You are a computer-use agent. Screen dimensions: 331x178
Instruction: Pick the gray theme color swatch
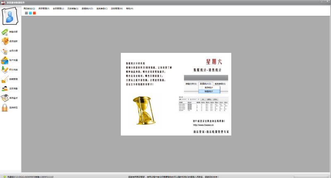pyautogui.click(x=26, y=13)
